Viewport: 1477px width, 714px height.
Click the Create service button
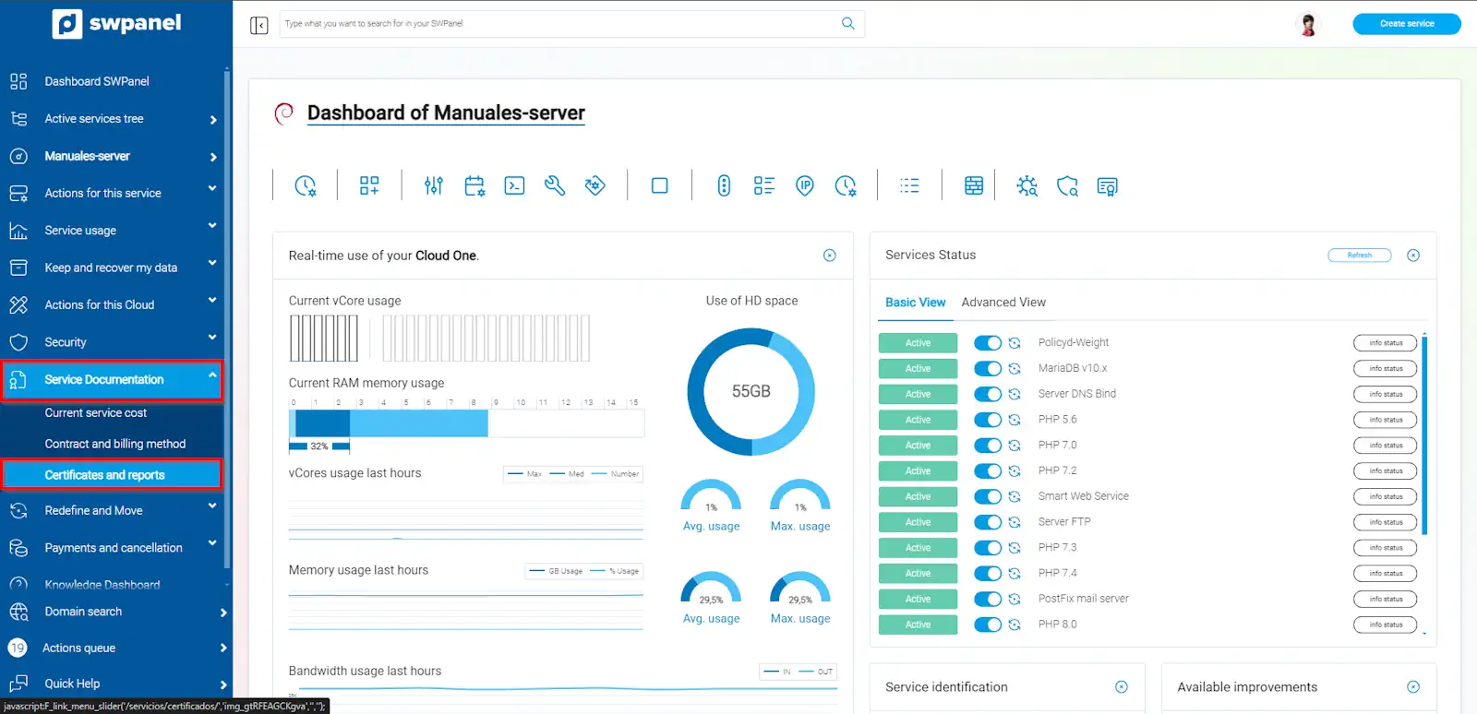click(x=1406, y=24)
